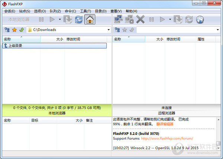223x159 pixels.
Task: Click the globe switch-to-browser icon
Action: coord(200,20)
